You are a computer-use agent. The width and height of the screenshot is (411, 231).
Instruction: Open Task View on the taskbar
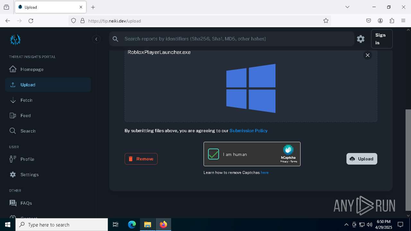(116, 225)
